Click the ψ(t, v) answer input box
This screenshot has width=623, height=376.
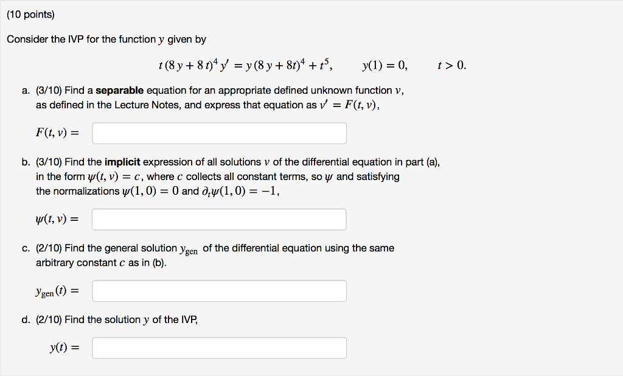pos(219,219)
